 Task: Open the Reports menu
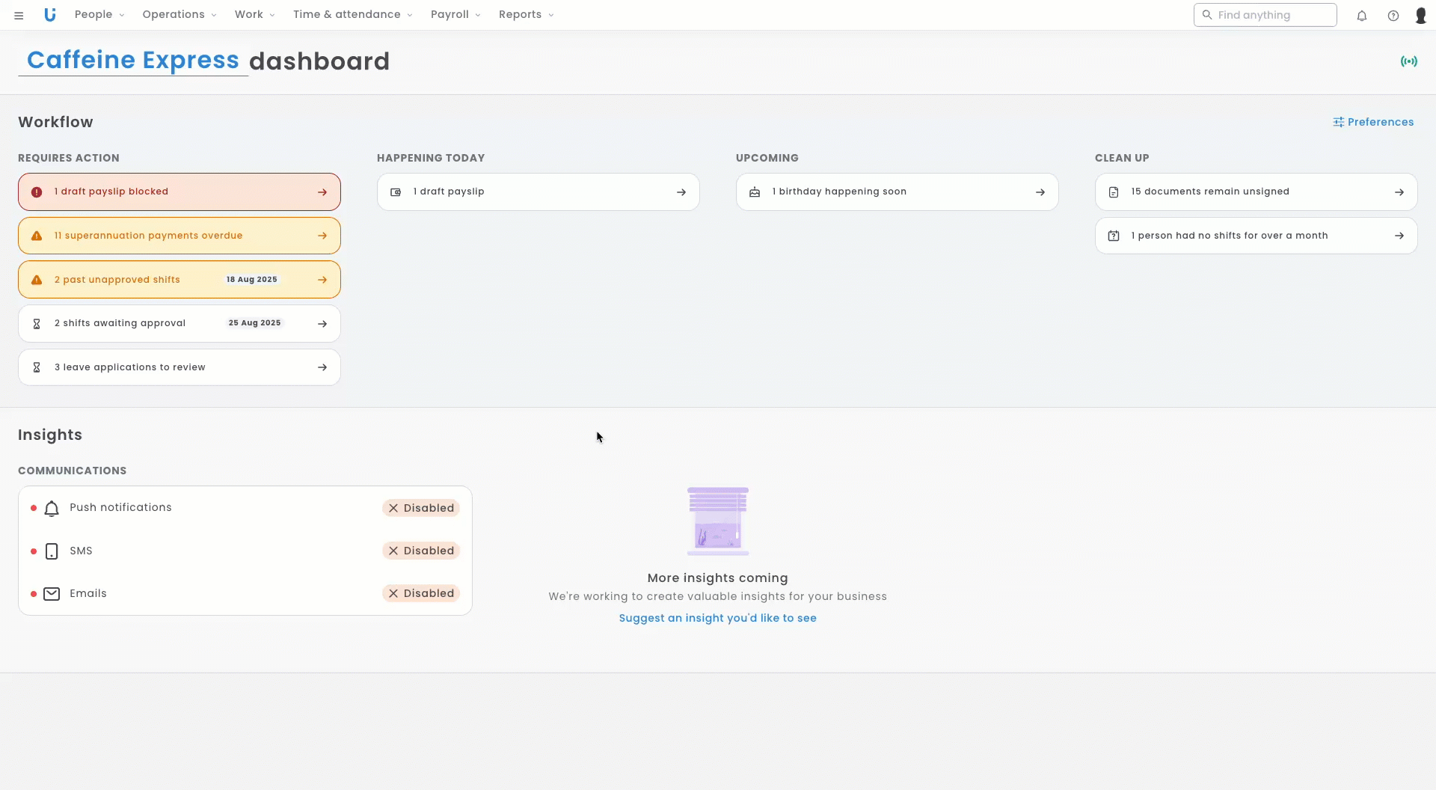[x=526, y=15]
